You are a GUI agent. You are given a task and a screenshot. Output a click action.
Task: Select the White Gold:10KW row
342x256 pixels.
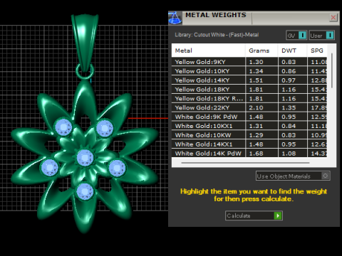click(x=249, y=135)
